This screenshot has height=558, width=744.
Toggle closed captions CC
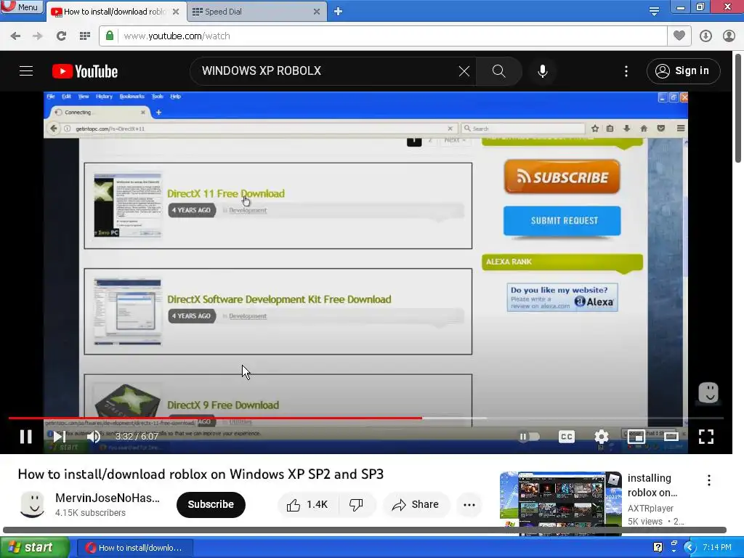click(567, 437)
